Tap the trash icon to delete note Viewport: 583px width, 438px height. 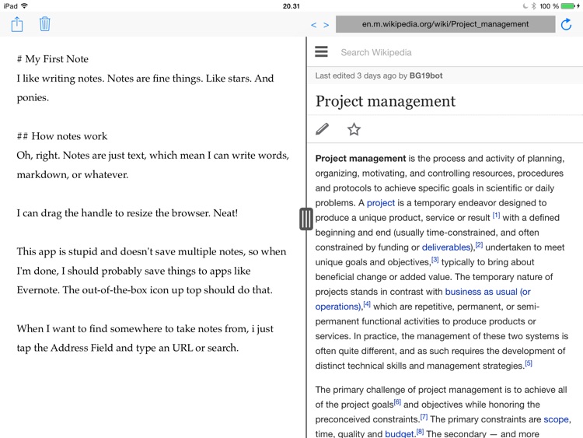[x=45, y=24]
